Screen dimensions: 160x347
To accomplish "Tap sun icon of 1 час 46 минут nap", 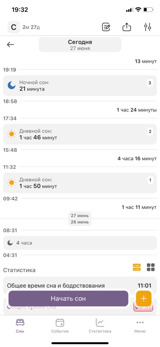I will pos(11,134).
